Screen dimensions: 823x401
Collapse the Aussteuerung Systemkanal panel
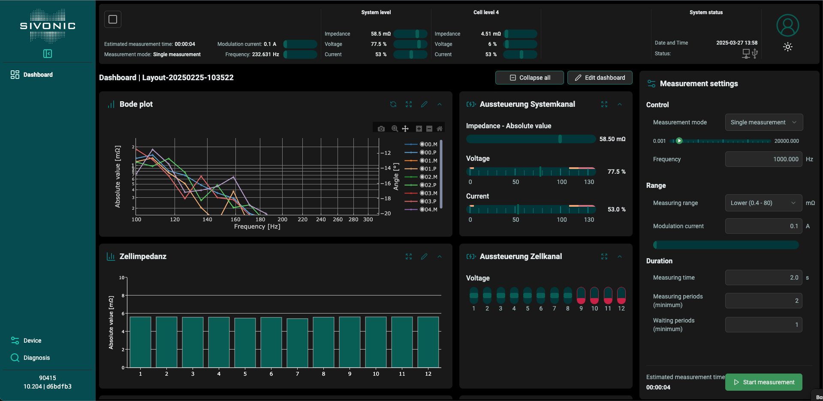click(619, 104)
